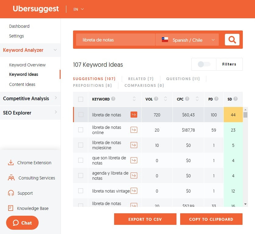Viewport: 255px width, 234px height.
Task: Click the '$187,78' CPC value
Action: (188, 130)
